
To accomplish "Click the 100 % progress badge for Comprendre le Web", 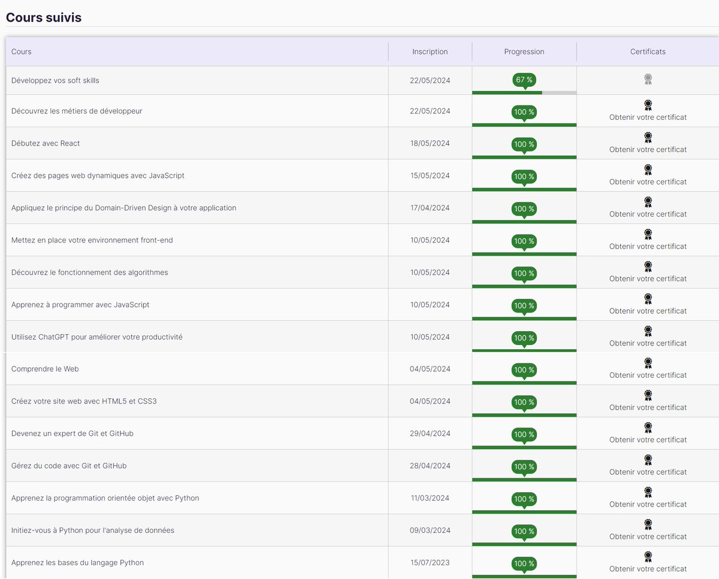I will pyautogui.click(x=524, y=370).
